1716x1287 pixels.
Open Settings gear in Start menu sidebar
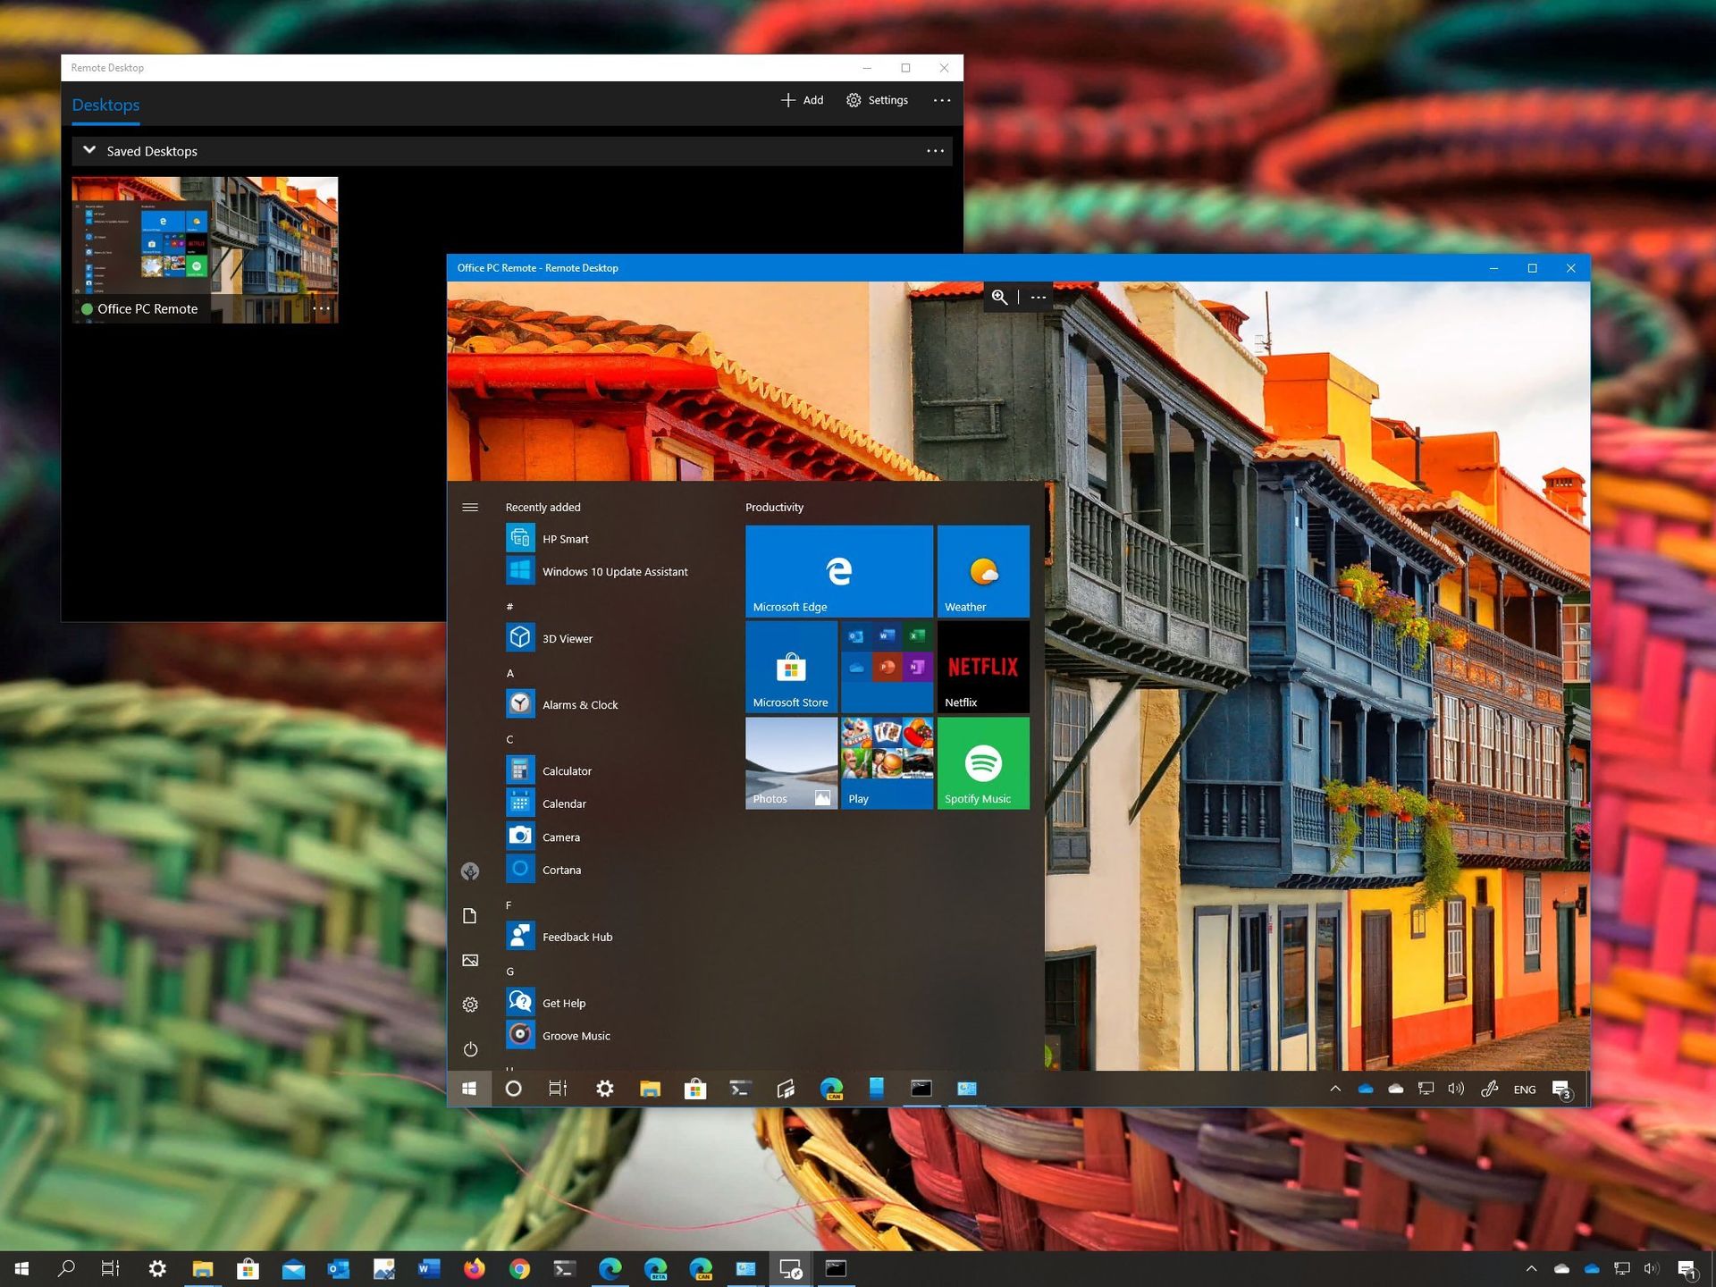pyautogui.click(x=470, y=1004)
